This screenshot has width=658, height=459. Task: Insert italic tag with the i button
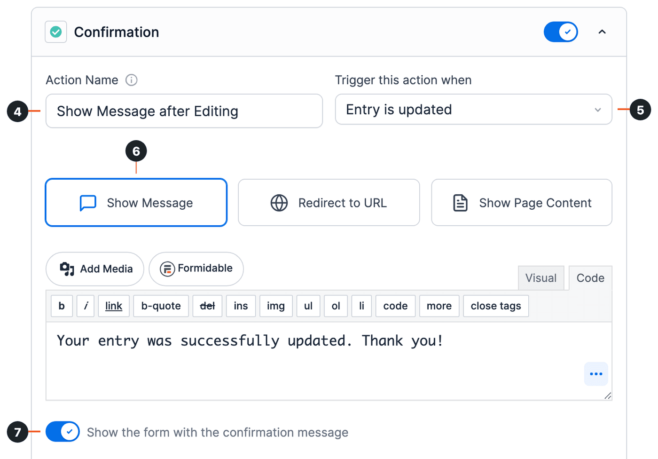pyautogui.click(x=86, y=306)
